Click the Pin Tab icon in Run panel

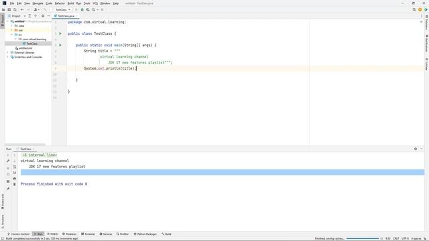tap(8, 189)
